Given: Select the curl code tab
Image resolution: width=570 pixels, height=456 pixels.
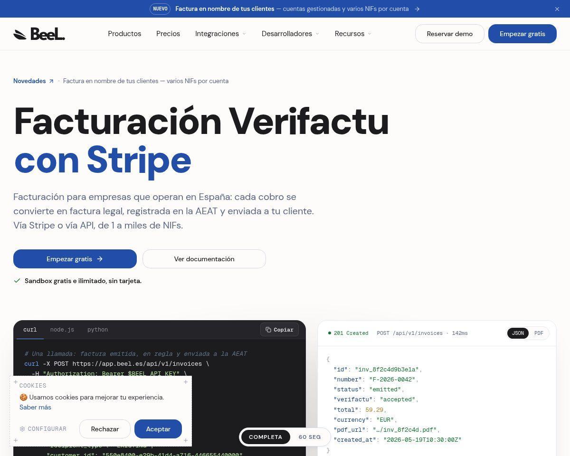Looking at the screenshot, I should coord(30,330).
